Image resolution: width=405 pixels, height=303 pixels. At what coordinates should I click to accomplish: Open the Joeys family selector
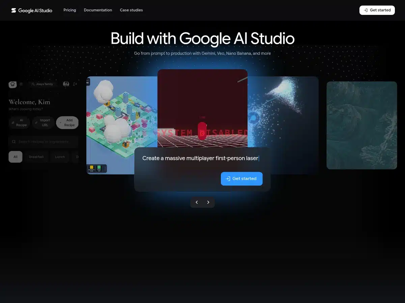click(x=42, y=84)
